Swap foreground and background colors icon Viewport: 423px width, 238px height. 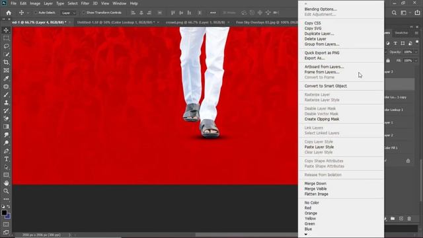tap(9, 206)
